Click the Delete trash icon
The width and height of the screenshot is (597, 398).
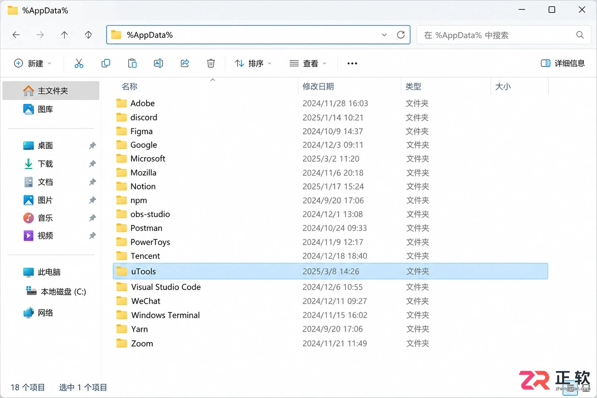(x=211, y=63)
